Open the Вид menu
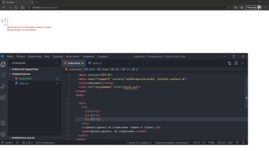 tap(47, 56)
